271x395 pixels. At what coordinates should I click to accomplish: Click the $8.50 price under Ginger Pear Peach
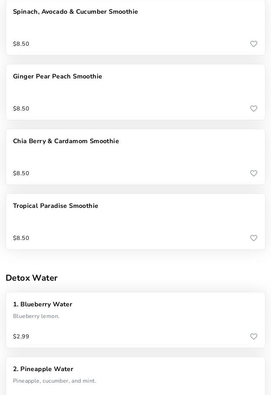(x=21, y=109)
